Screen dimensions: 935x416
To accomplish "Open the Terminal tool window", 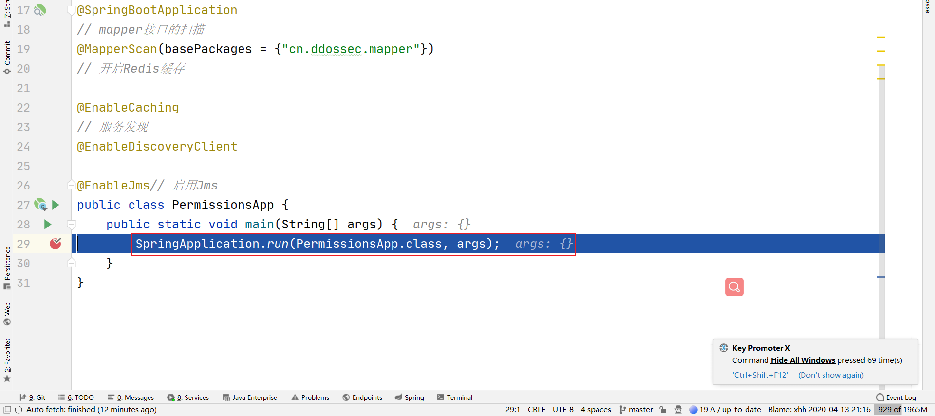I will (455, 397).
